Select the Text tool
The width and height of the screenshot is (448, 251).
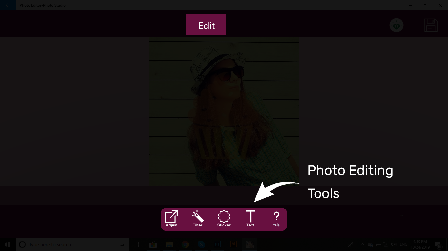(x=250, y=219)
